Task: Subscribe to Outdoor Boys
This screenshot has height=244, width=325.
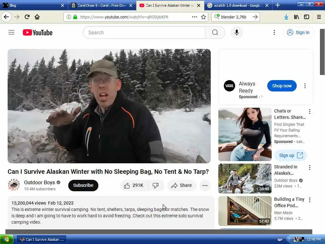Action: [83, 185]
